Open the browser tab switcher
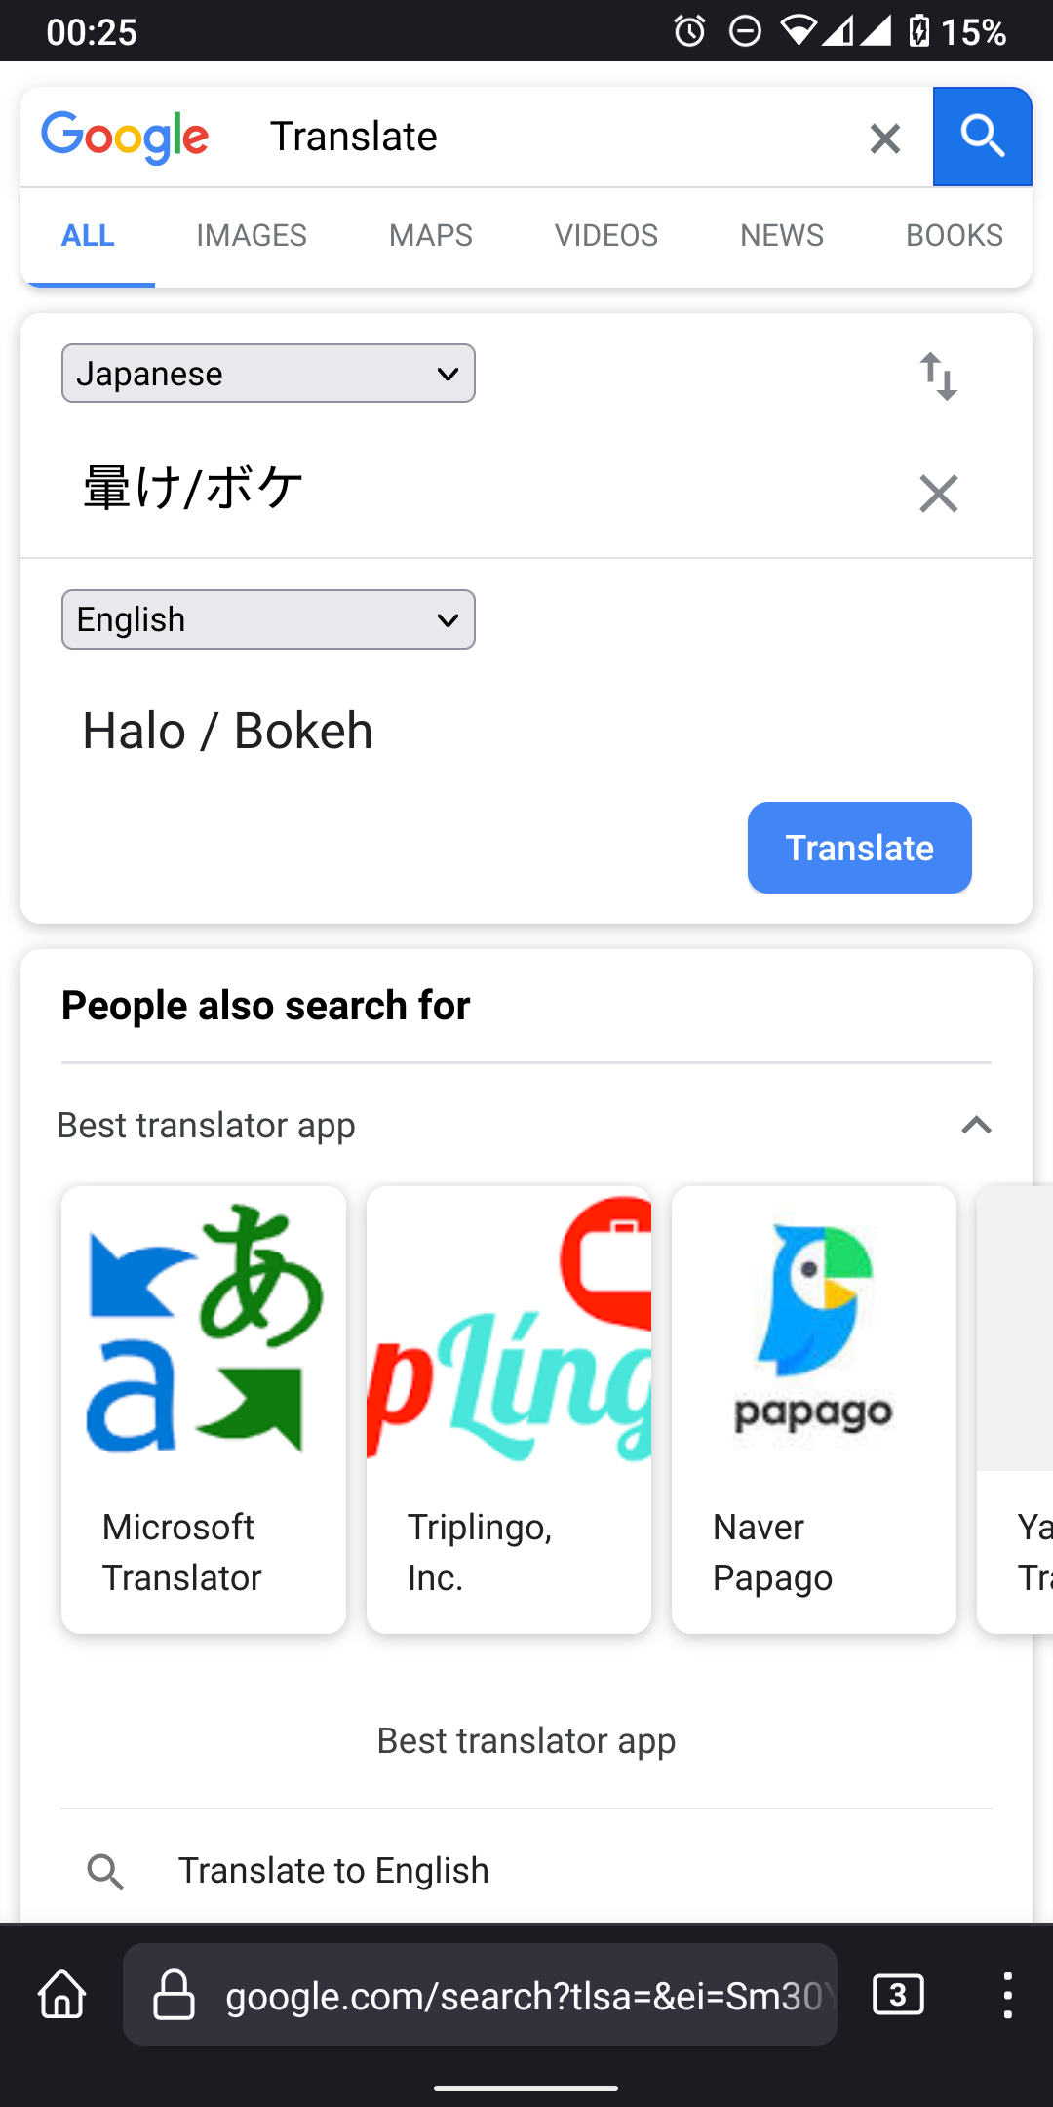Screen dimensions: 1053x2107 898,1995
